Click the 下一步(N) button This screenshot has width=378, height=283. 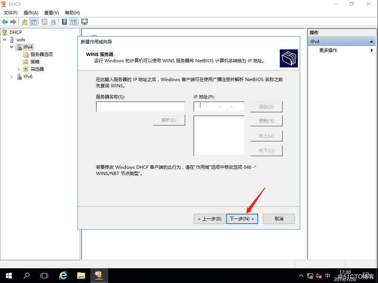(242, 219)
